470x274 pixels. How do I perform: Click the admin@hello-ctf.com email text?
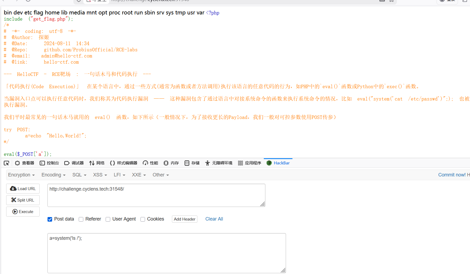coord(67,56)
